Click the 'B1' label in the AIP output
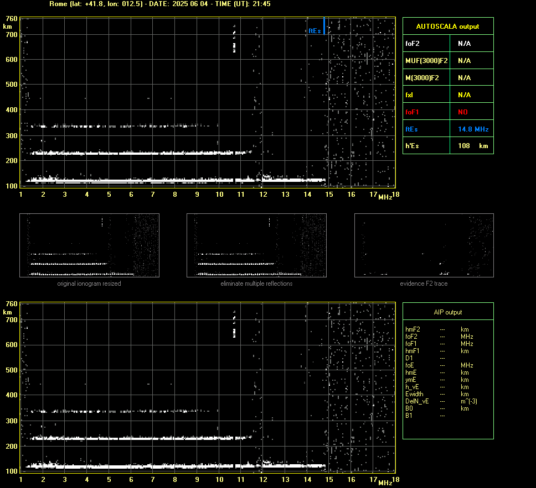536x488 pixels. (x=409, y=415)
